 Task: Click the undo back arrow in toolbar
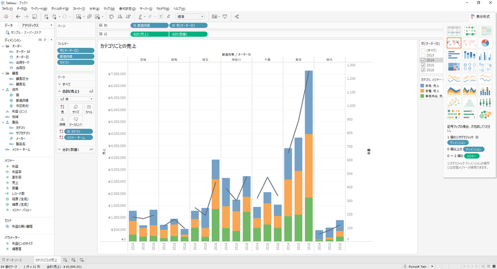(x=18, y=17)
